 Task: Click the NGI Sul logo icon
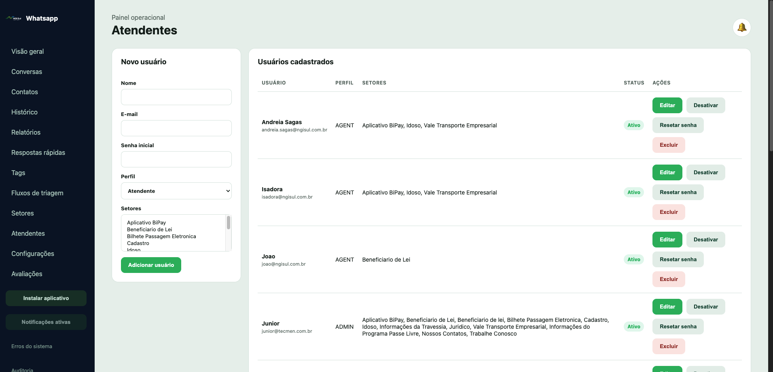(14, 18)
